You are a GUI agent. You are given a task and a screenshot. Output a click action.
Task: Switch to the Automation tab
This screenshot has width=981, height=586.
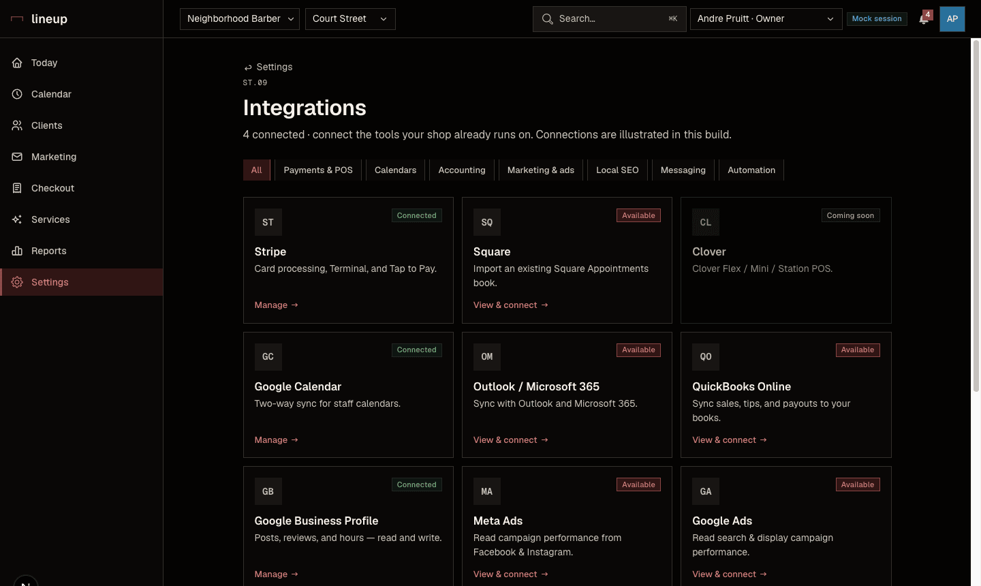pos(751,170)
